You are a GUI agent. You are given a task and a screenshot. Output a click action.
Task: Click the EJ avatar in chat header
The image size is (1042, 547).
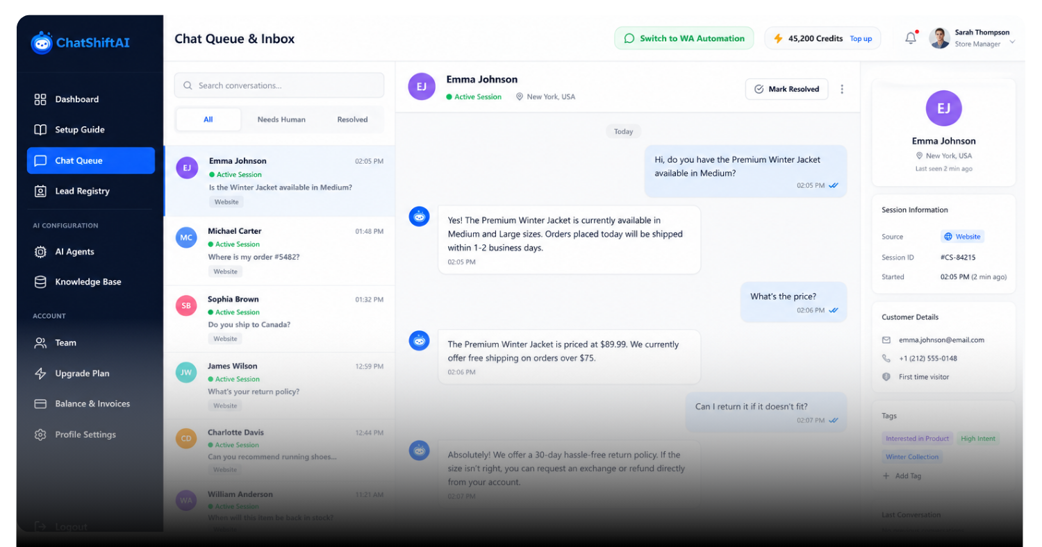(x=422, y=87)
